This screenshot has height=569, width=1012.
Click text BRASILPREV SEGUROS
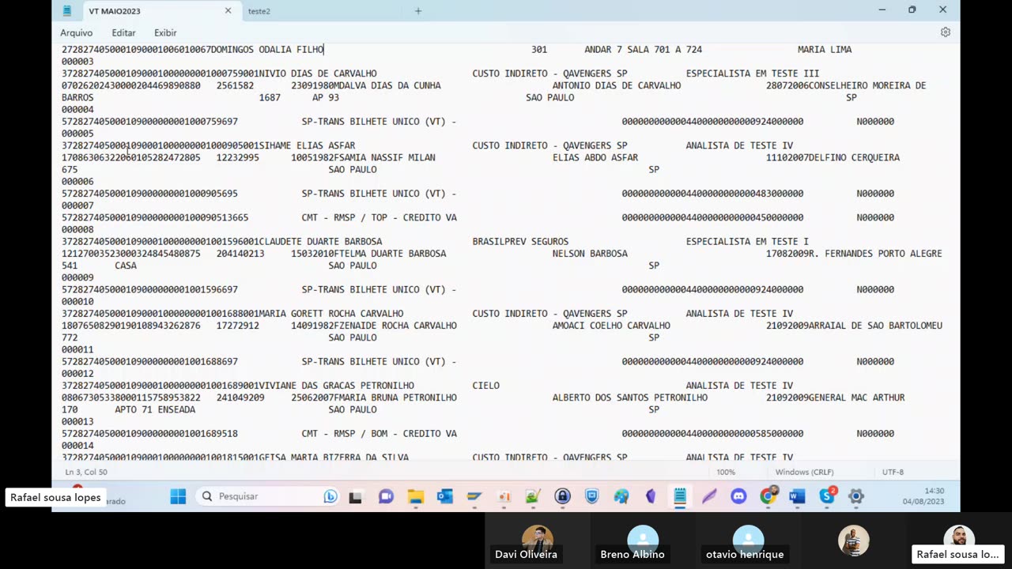[520, 242]
